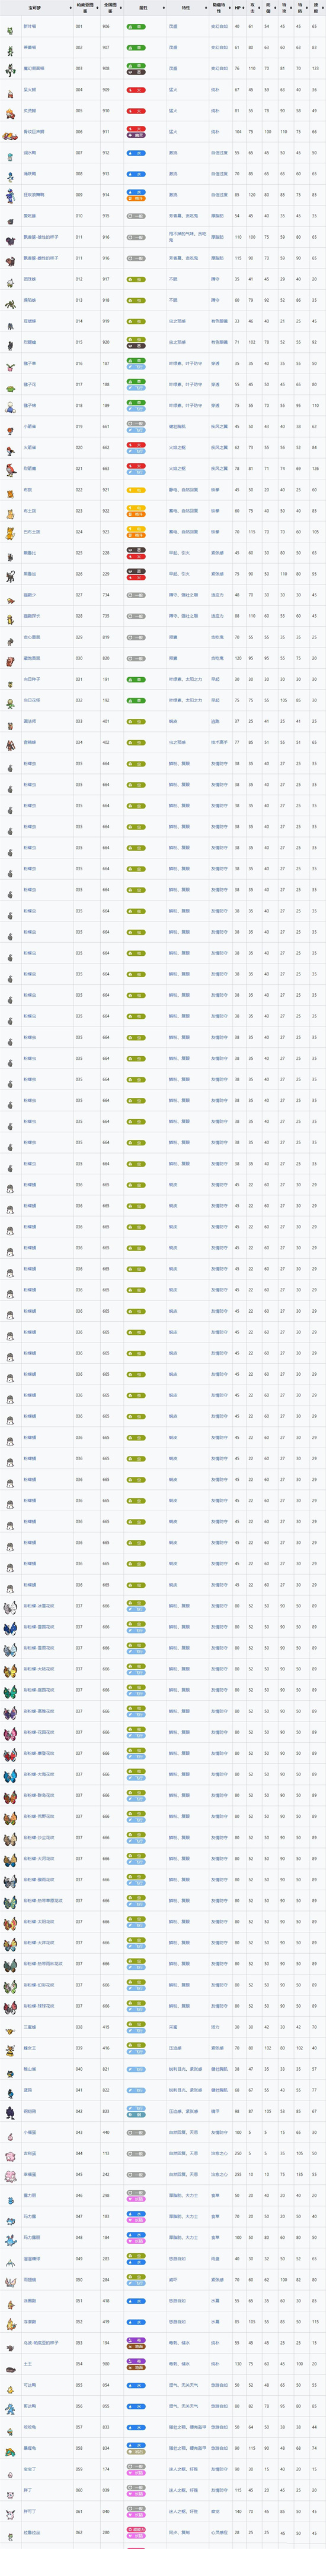The image size is (326, 2549).
Task: Click the water type badge in 涌跃鸭's row
Action: (x=135, y=174)
